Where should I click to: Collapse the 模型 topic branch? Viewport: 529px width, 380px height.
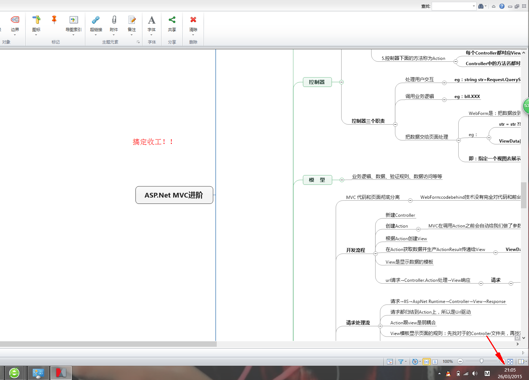coord(342,180)
